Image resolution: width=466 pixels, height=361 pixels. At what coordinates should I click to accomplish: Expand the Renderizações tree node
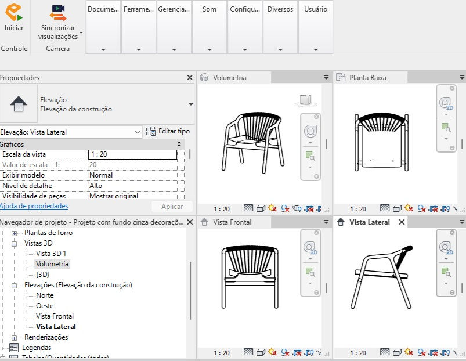pos(14,338)
